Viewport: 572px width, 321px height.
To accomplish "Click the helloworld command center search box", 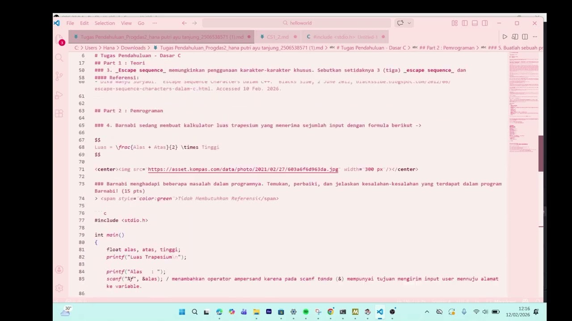I will tap(296, 23).
